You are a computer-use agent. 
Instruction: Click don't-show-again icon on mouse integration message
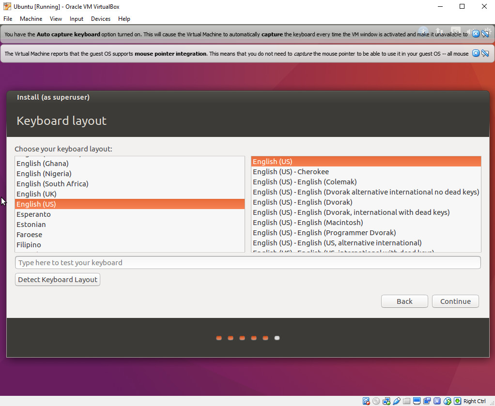pyautogui.click(x=485, y=53)
